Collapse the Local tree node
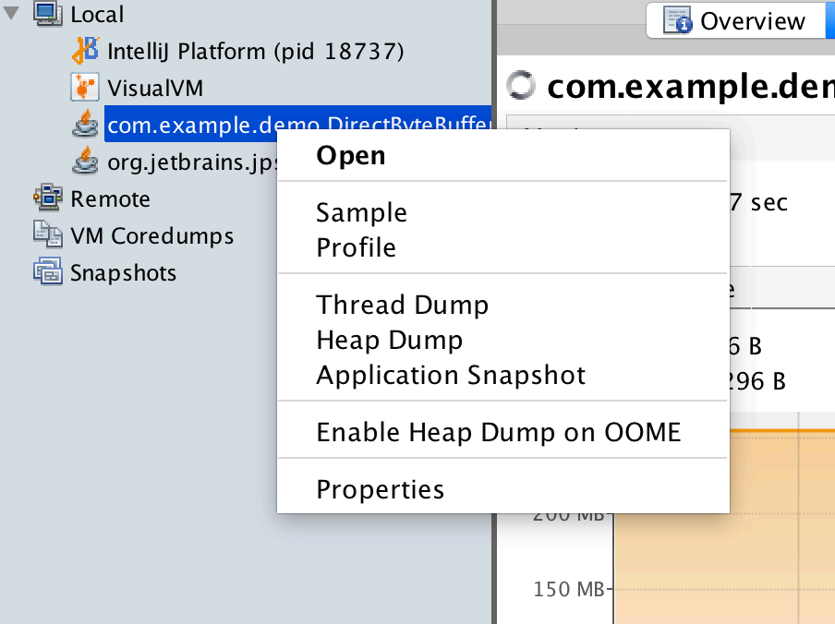Screen dimensions: 835x624 tap(11, 13)
